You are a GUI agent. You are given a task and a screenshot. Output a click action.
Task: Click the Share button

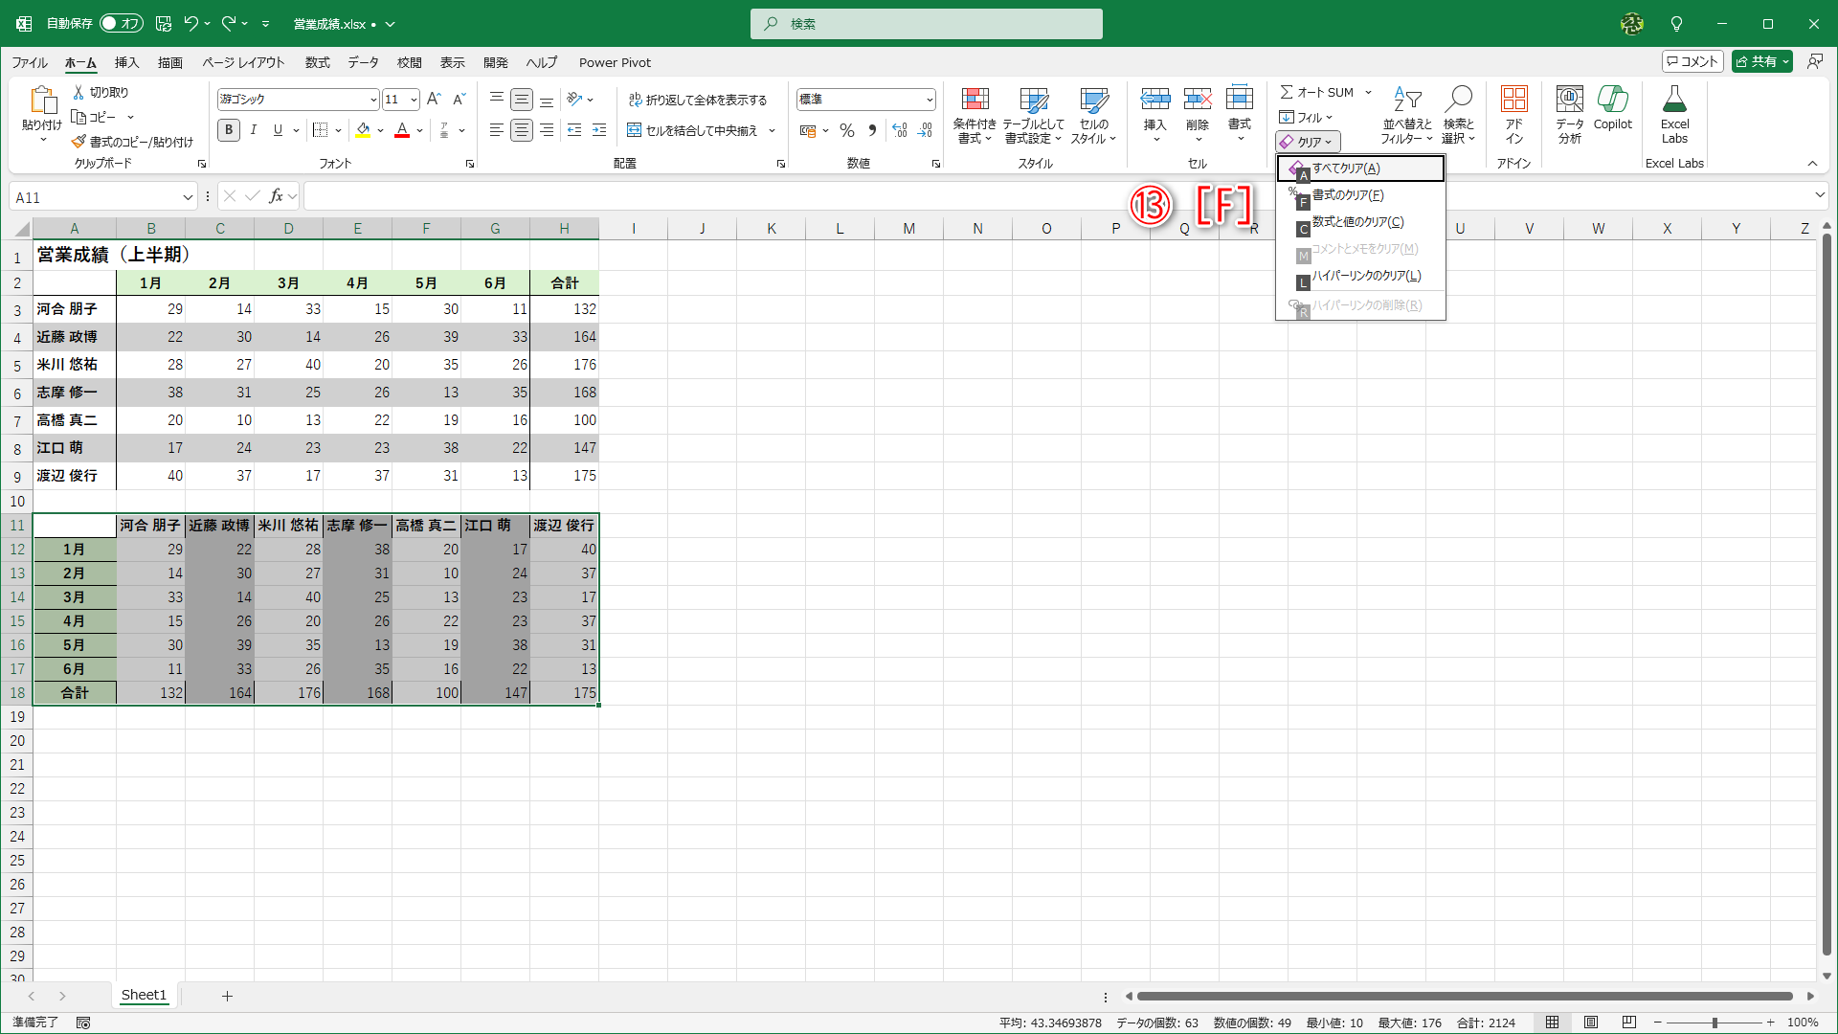tap(1757, 61)
